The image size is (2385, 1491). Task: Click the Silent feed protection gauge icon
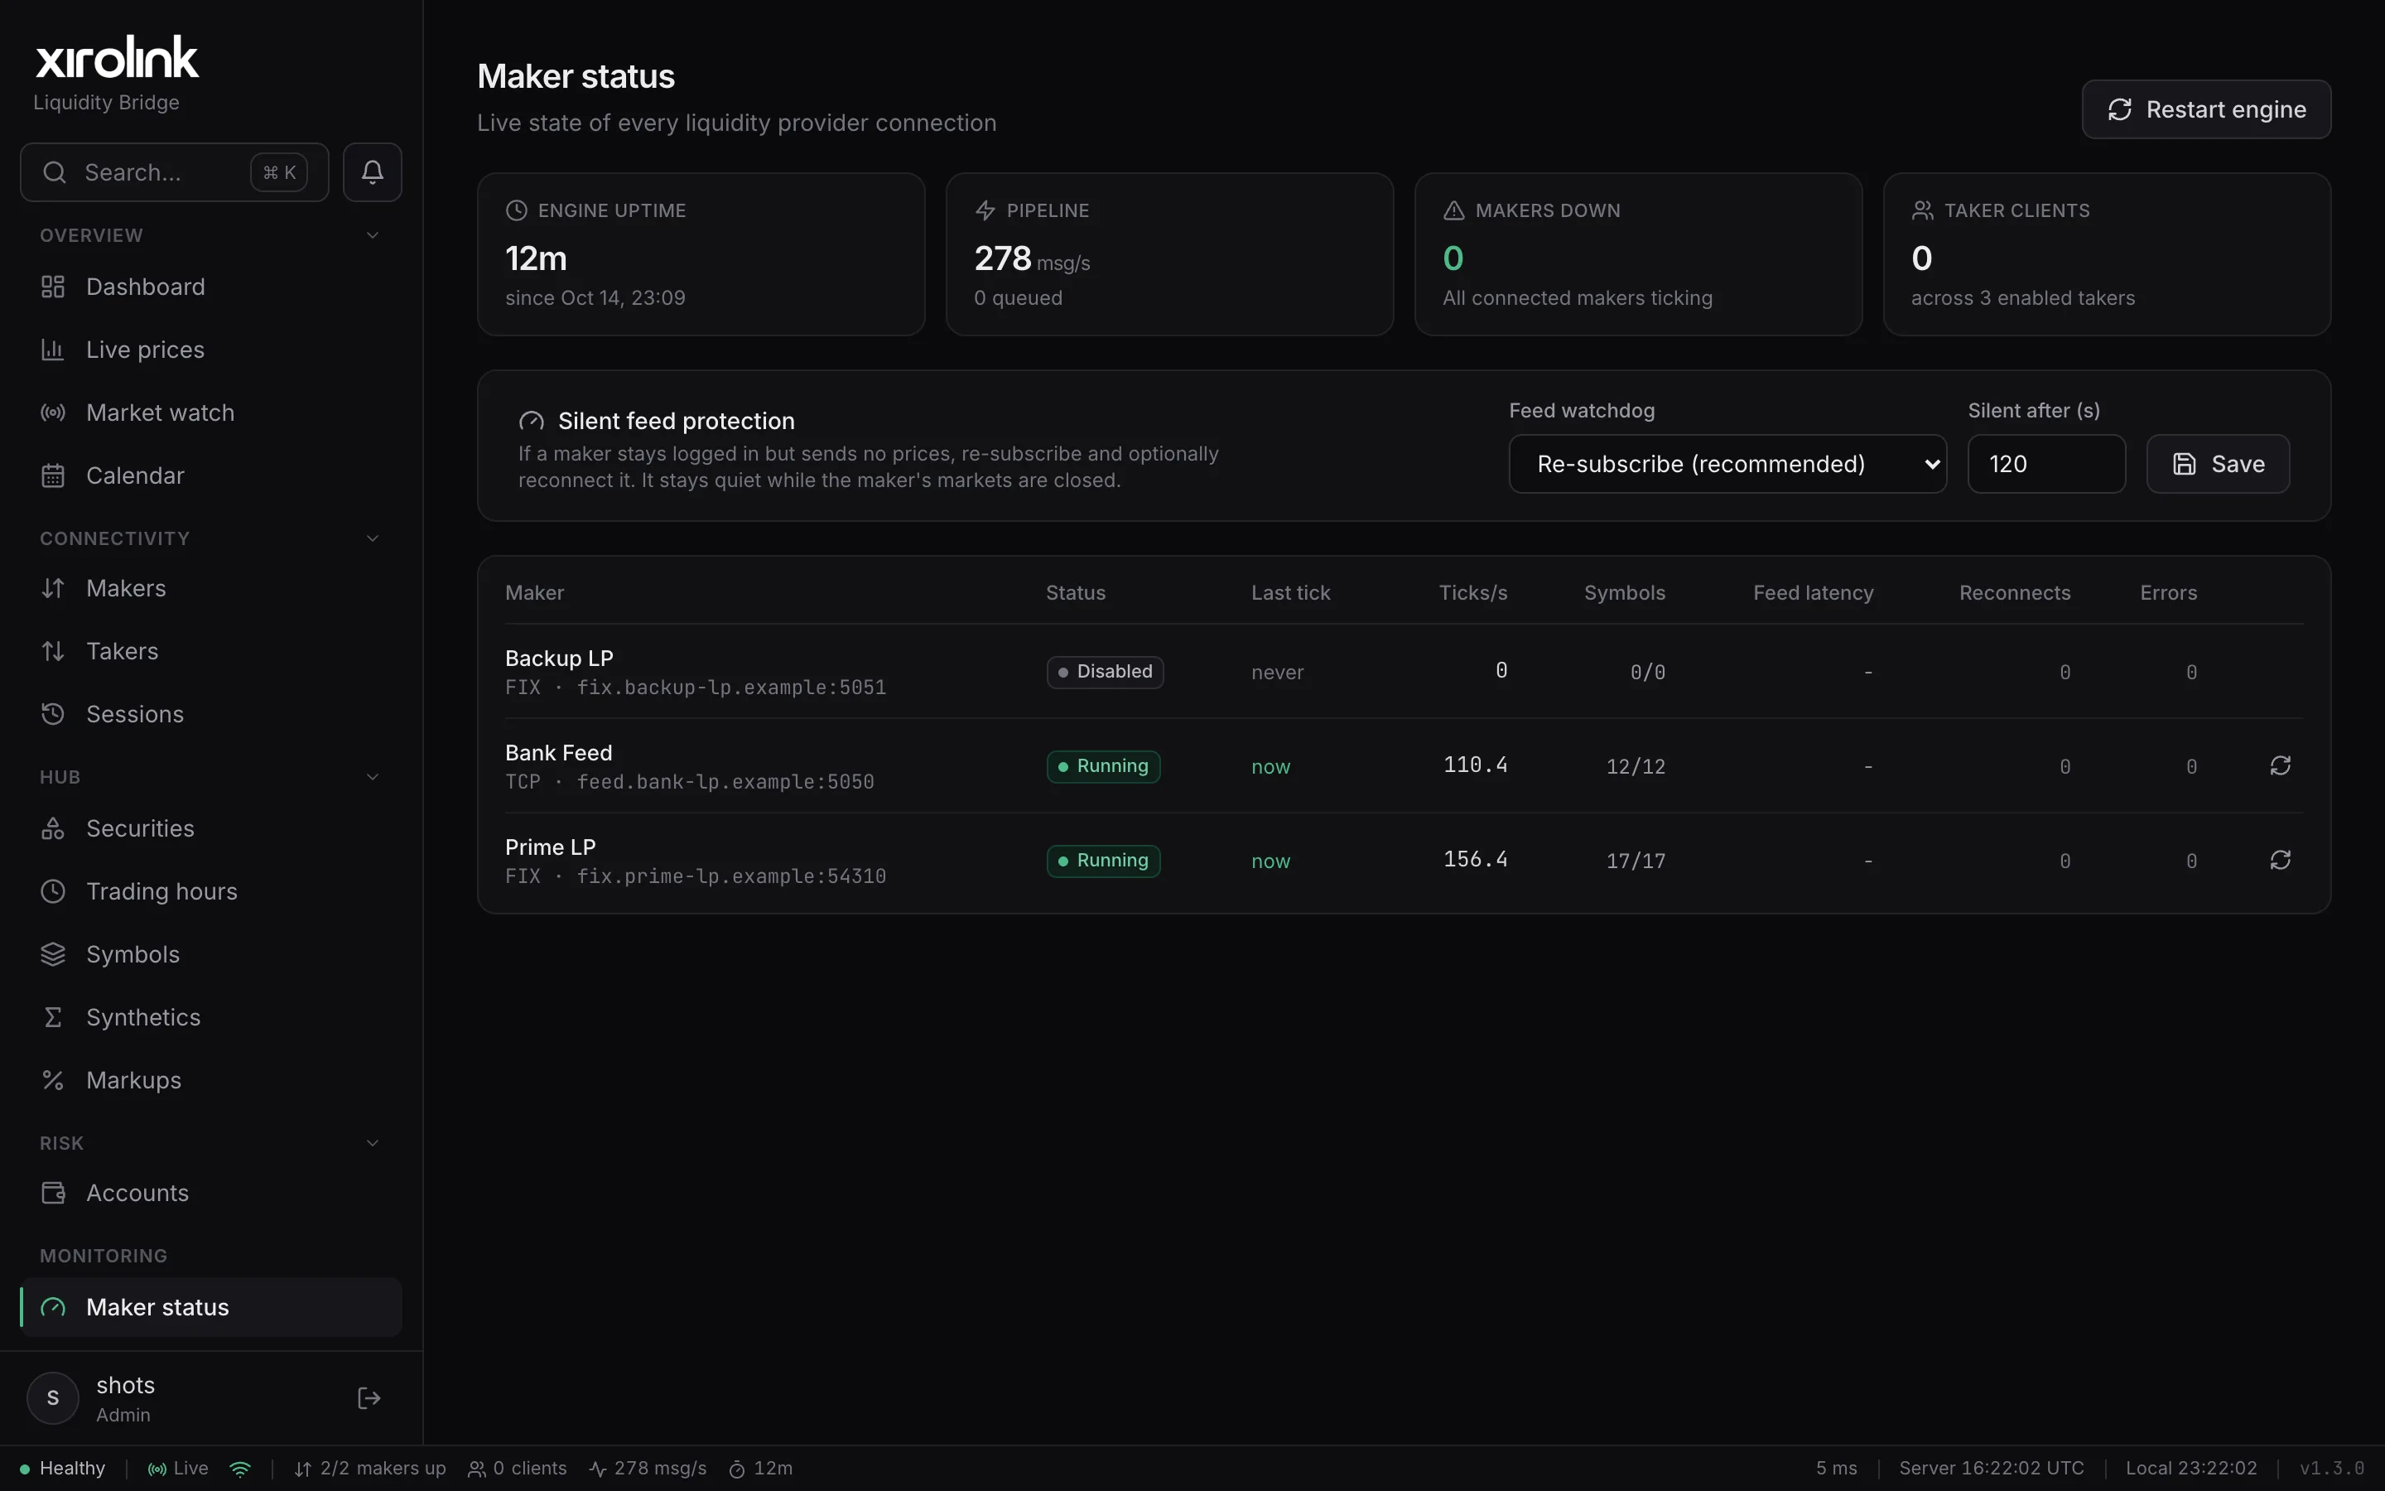(x=531, y=421)
